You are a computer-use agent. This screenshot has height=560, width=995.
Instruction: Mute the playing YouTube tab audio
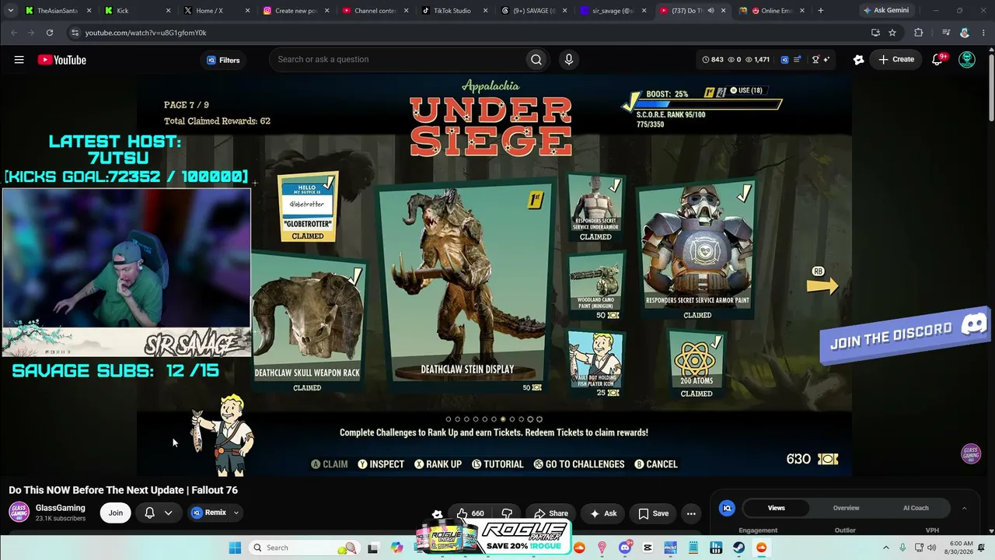click(710, 11)
